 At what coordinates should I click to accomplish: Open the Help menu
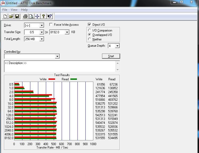click(x=24, y=10)
